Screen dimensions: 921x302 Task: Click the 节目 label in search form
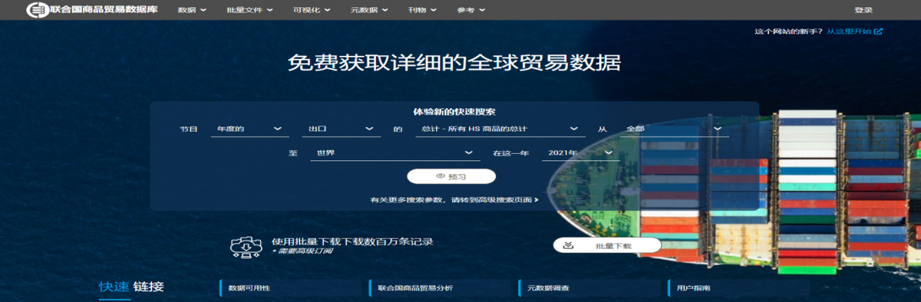pyautogui.click(x=189, y=129)
